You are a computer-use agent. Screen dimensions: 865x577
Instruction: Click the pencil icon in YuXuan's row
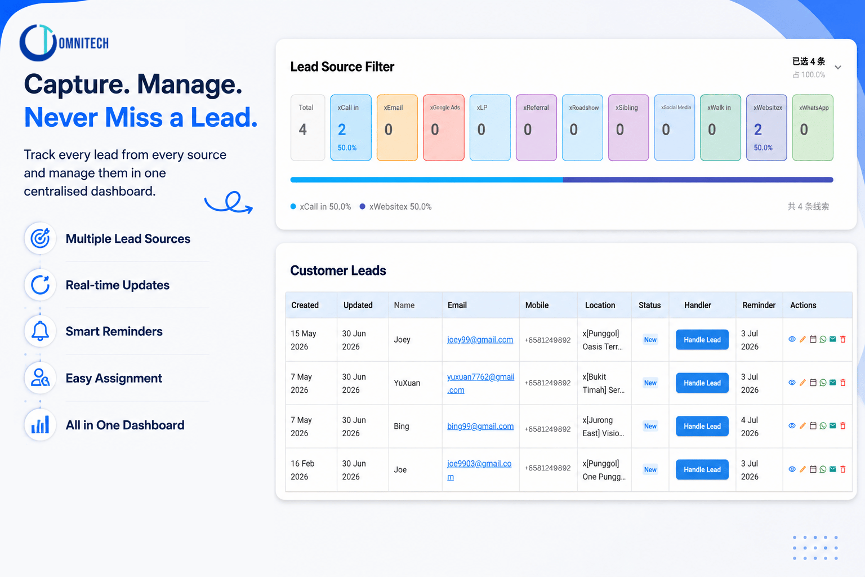point(802,383)
